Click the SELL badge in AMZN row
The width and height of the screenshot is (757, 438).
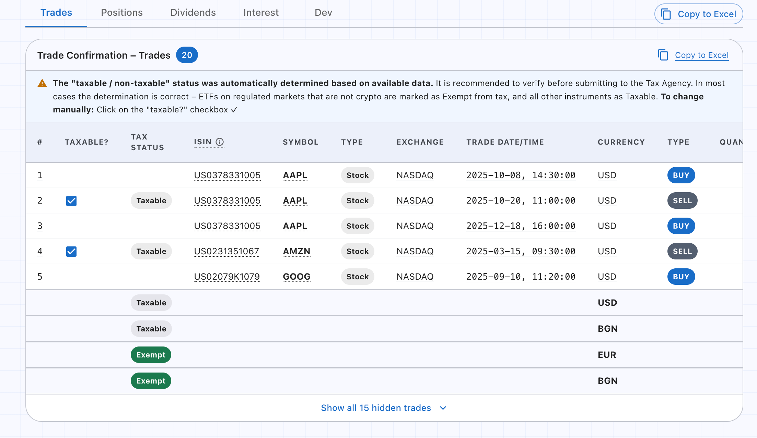[682, 251]
